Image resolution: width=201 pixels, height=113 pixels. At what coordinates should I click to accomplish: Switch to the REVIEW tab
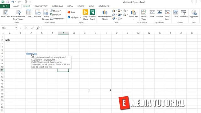coord(81,6)
